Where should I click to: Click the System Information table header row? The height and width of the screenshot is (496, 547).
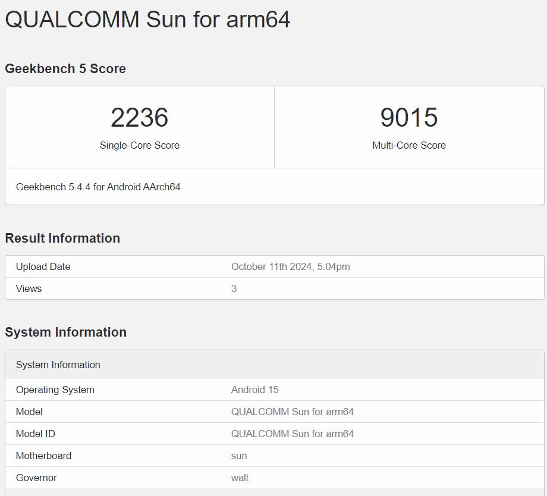point(58,365)
